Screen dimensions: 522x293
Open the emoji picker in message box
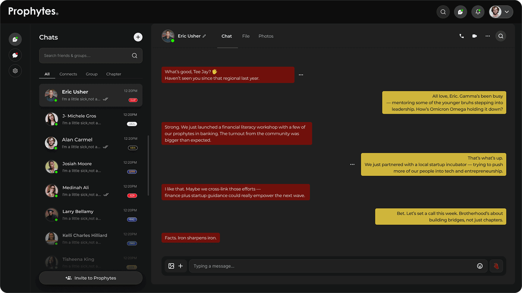[480, 266]
